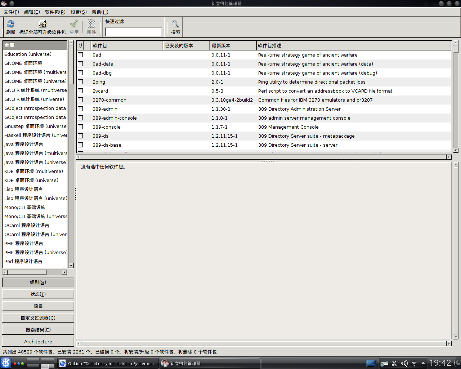Tick the checkbox for 389-admin-console package
The image size is (461, 369).
click(x=80, y=118)
